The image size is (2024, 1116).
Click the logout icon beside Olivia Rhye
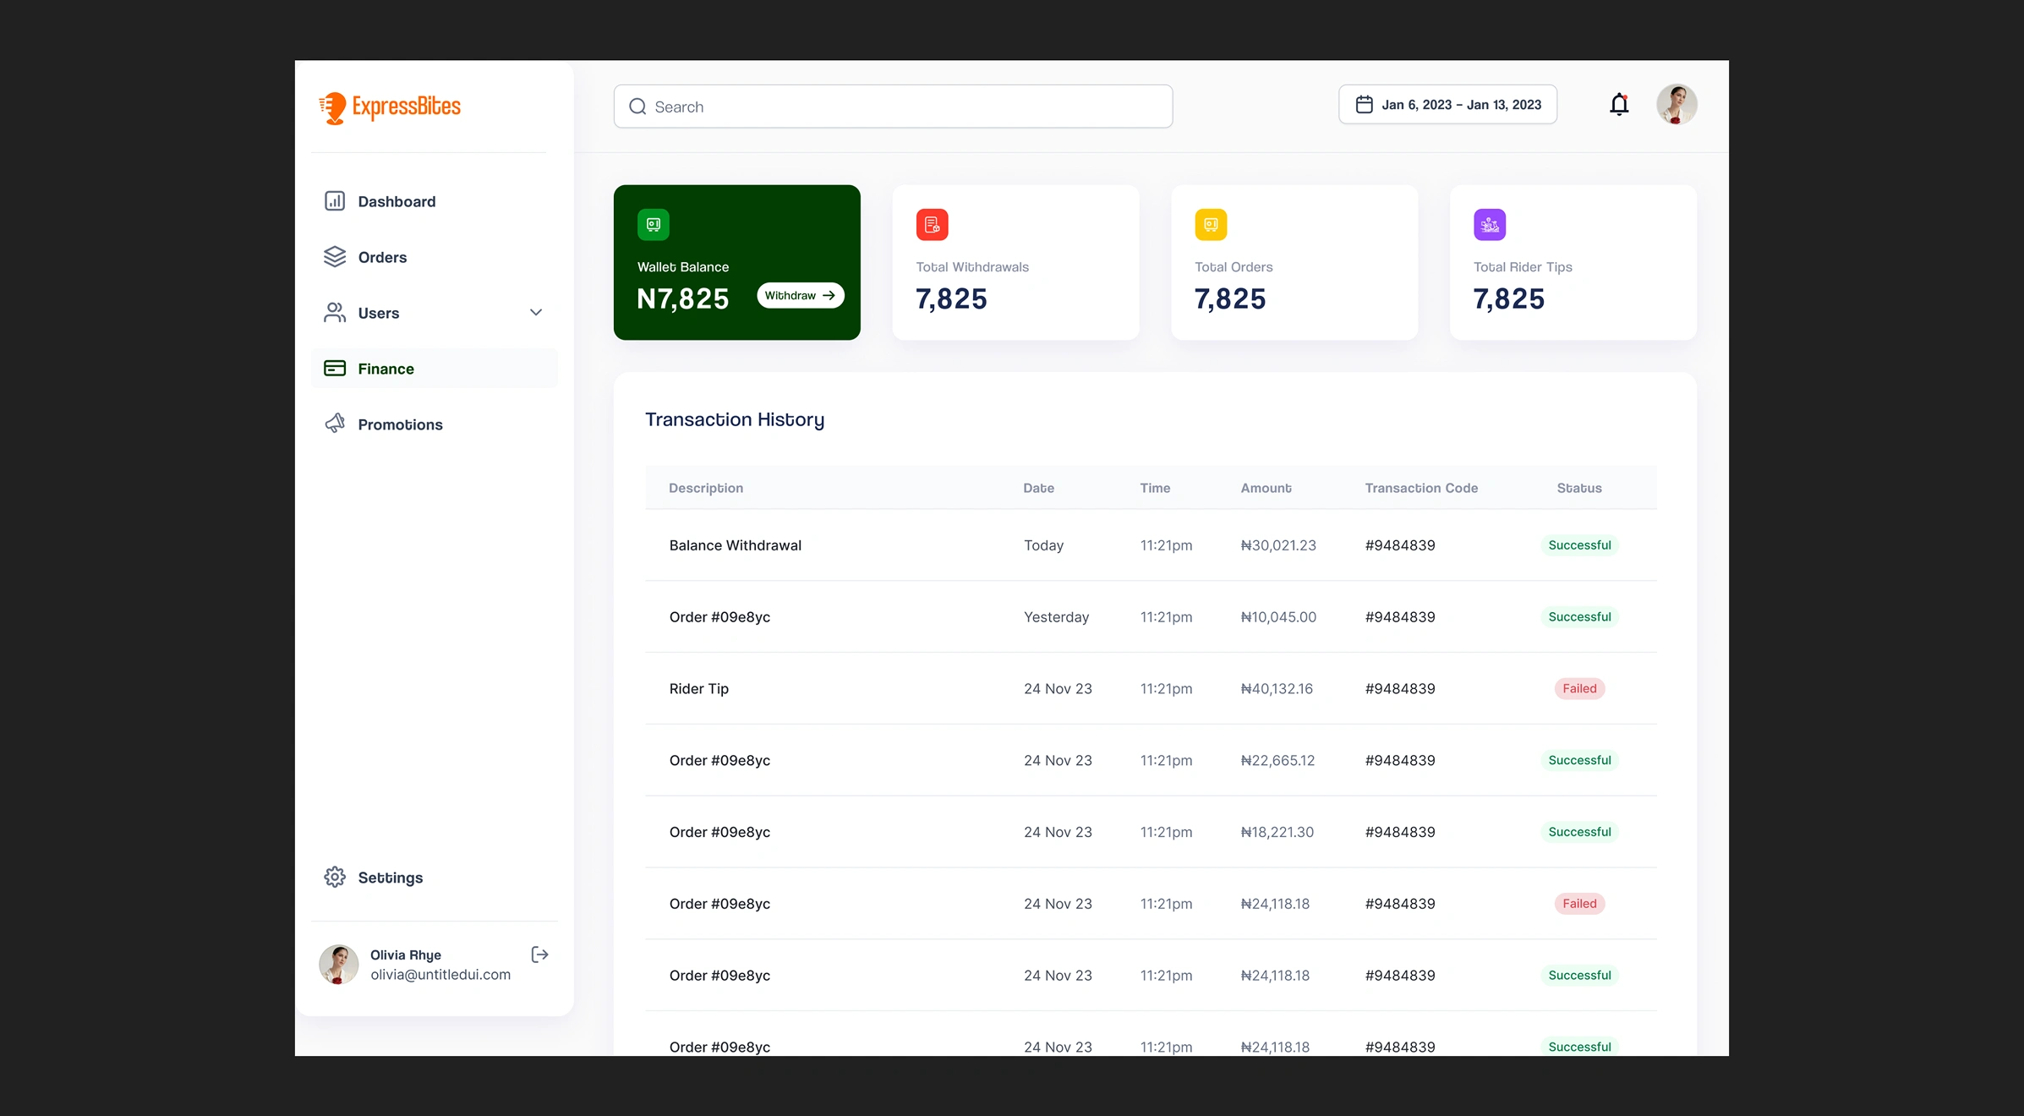[x=539, y=955]
